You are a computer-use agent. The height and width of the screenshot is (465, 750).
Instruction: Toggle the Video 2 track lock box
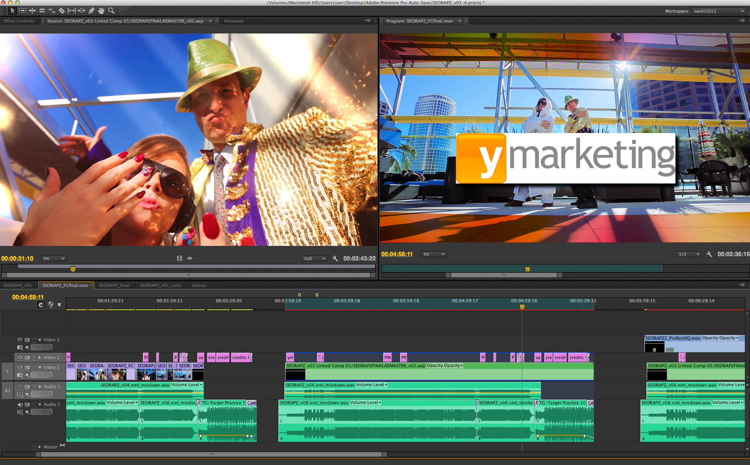(34, 357)
